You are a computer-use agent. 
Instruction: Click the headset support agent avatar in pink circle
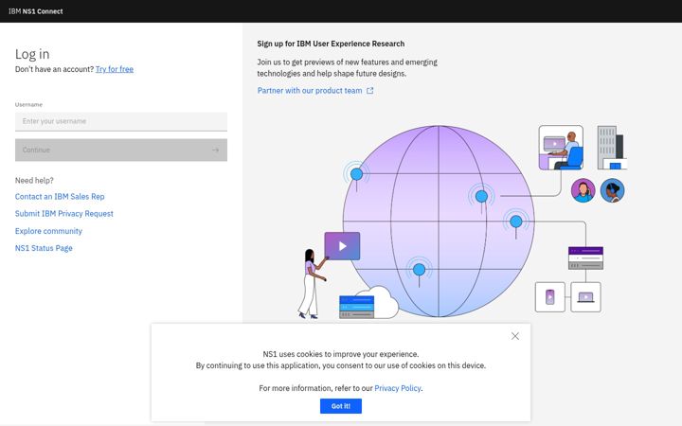tap(583, 190)
